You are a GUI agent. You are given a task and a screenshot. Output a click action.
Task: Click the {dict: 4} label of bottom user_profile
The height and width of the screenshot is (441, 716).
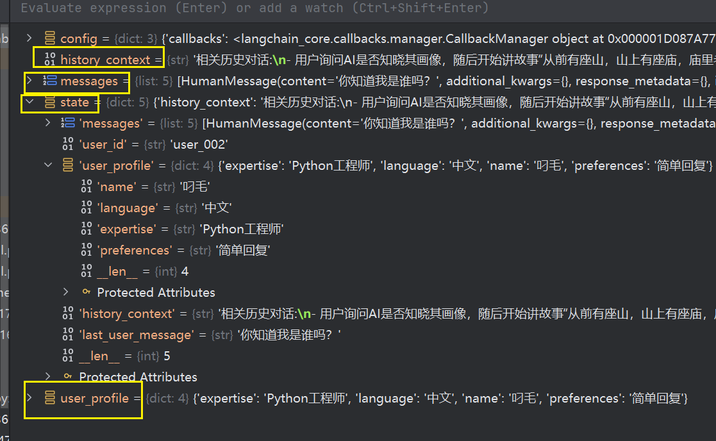click(x=167, y=398)
